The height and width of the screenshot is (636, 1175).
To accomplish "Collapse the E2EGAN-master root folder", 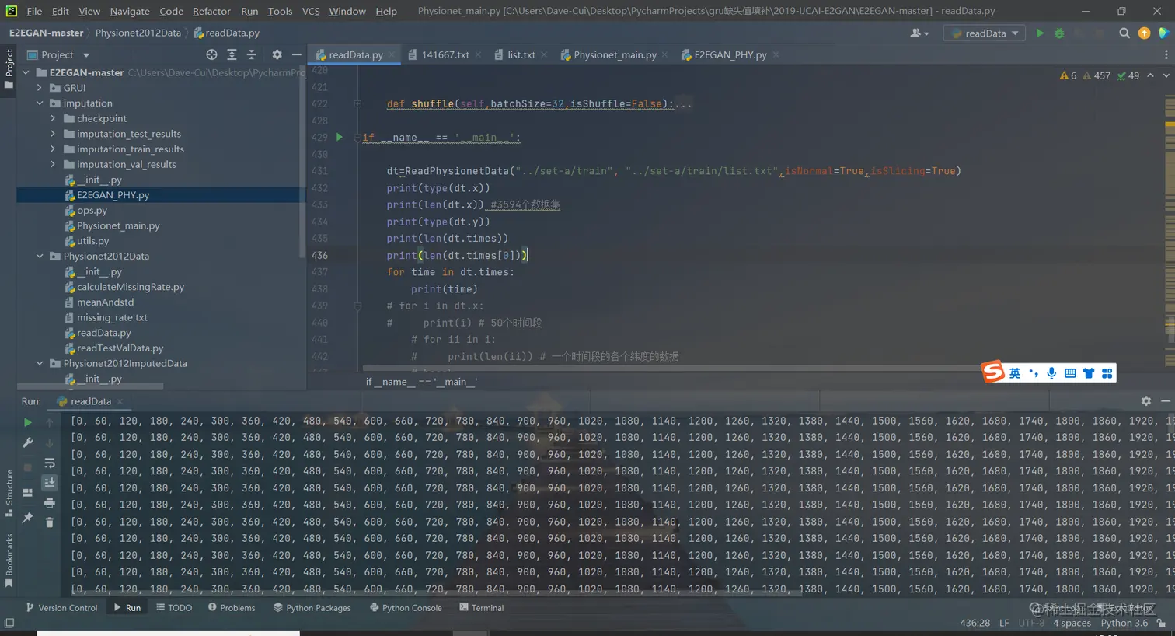I will (x=26, y=72).
